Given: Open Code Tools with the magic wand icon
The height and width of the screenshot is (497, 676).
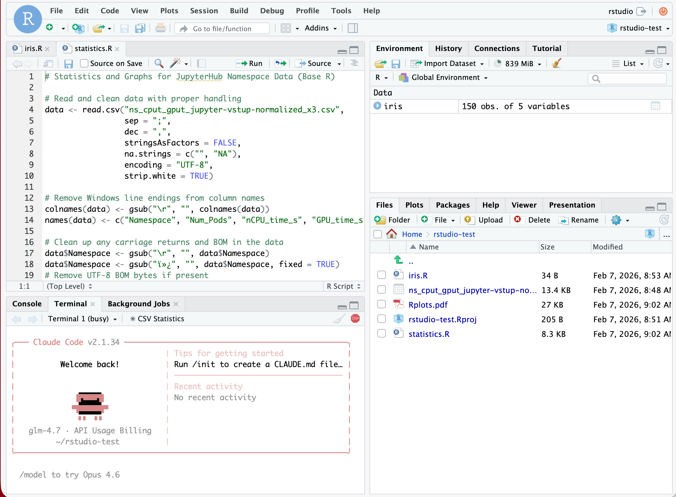Looking at the screenshot, I should (x=175, y=63).
